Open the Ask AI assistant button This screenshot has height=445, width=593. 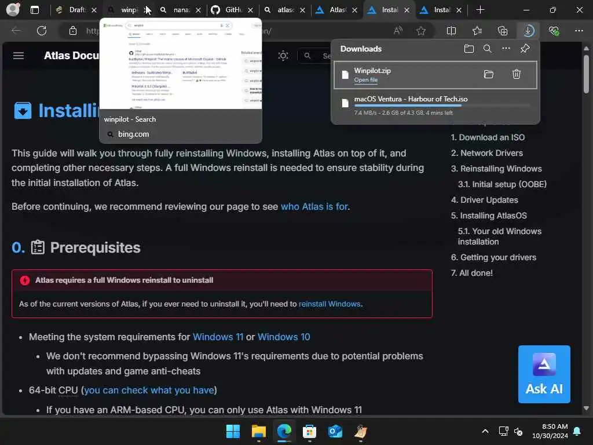544,374
